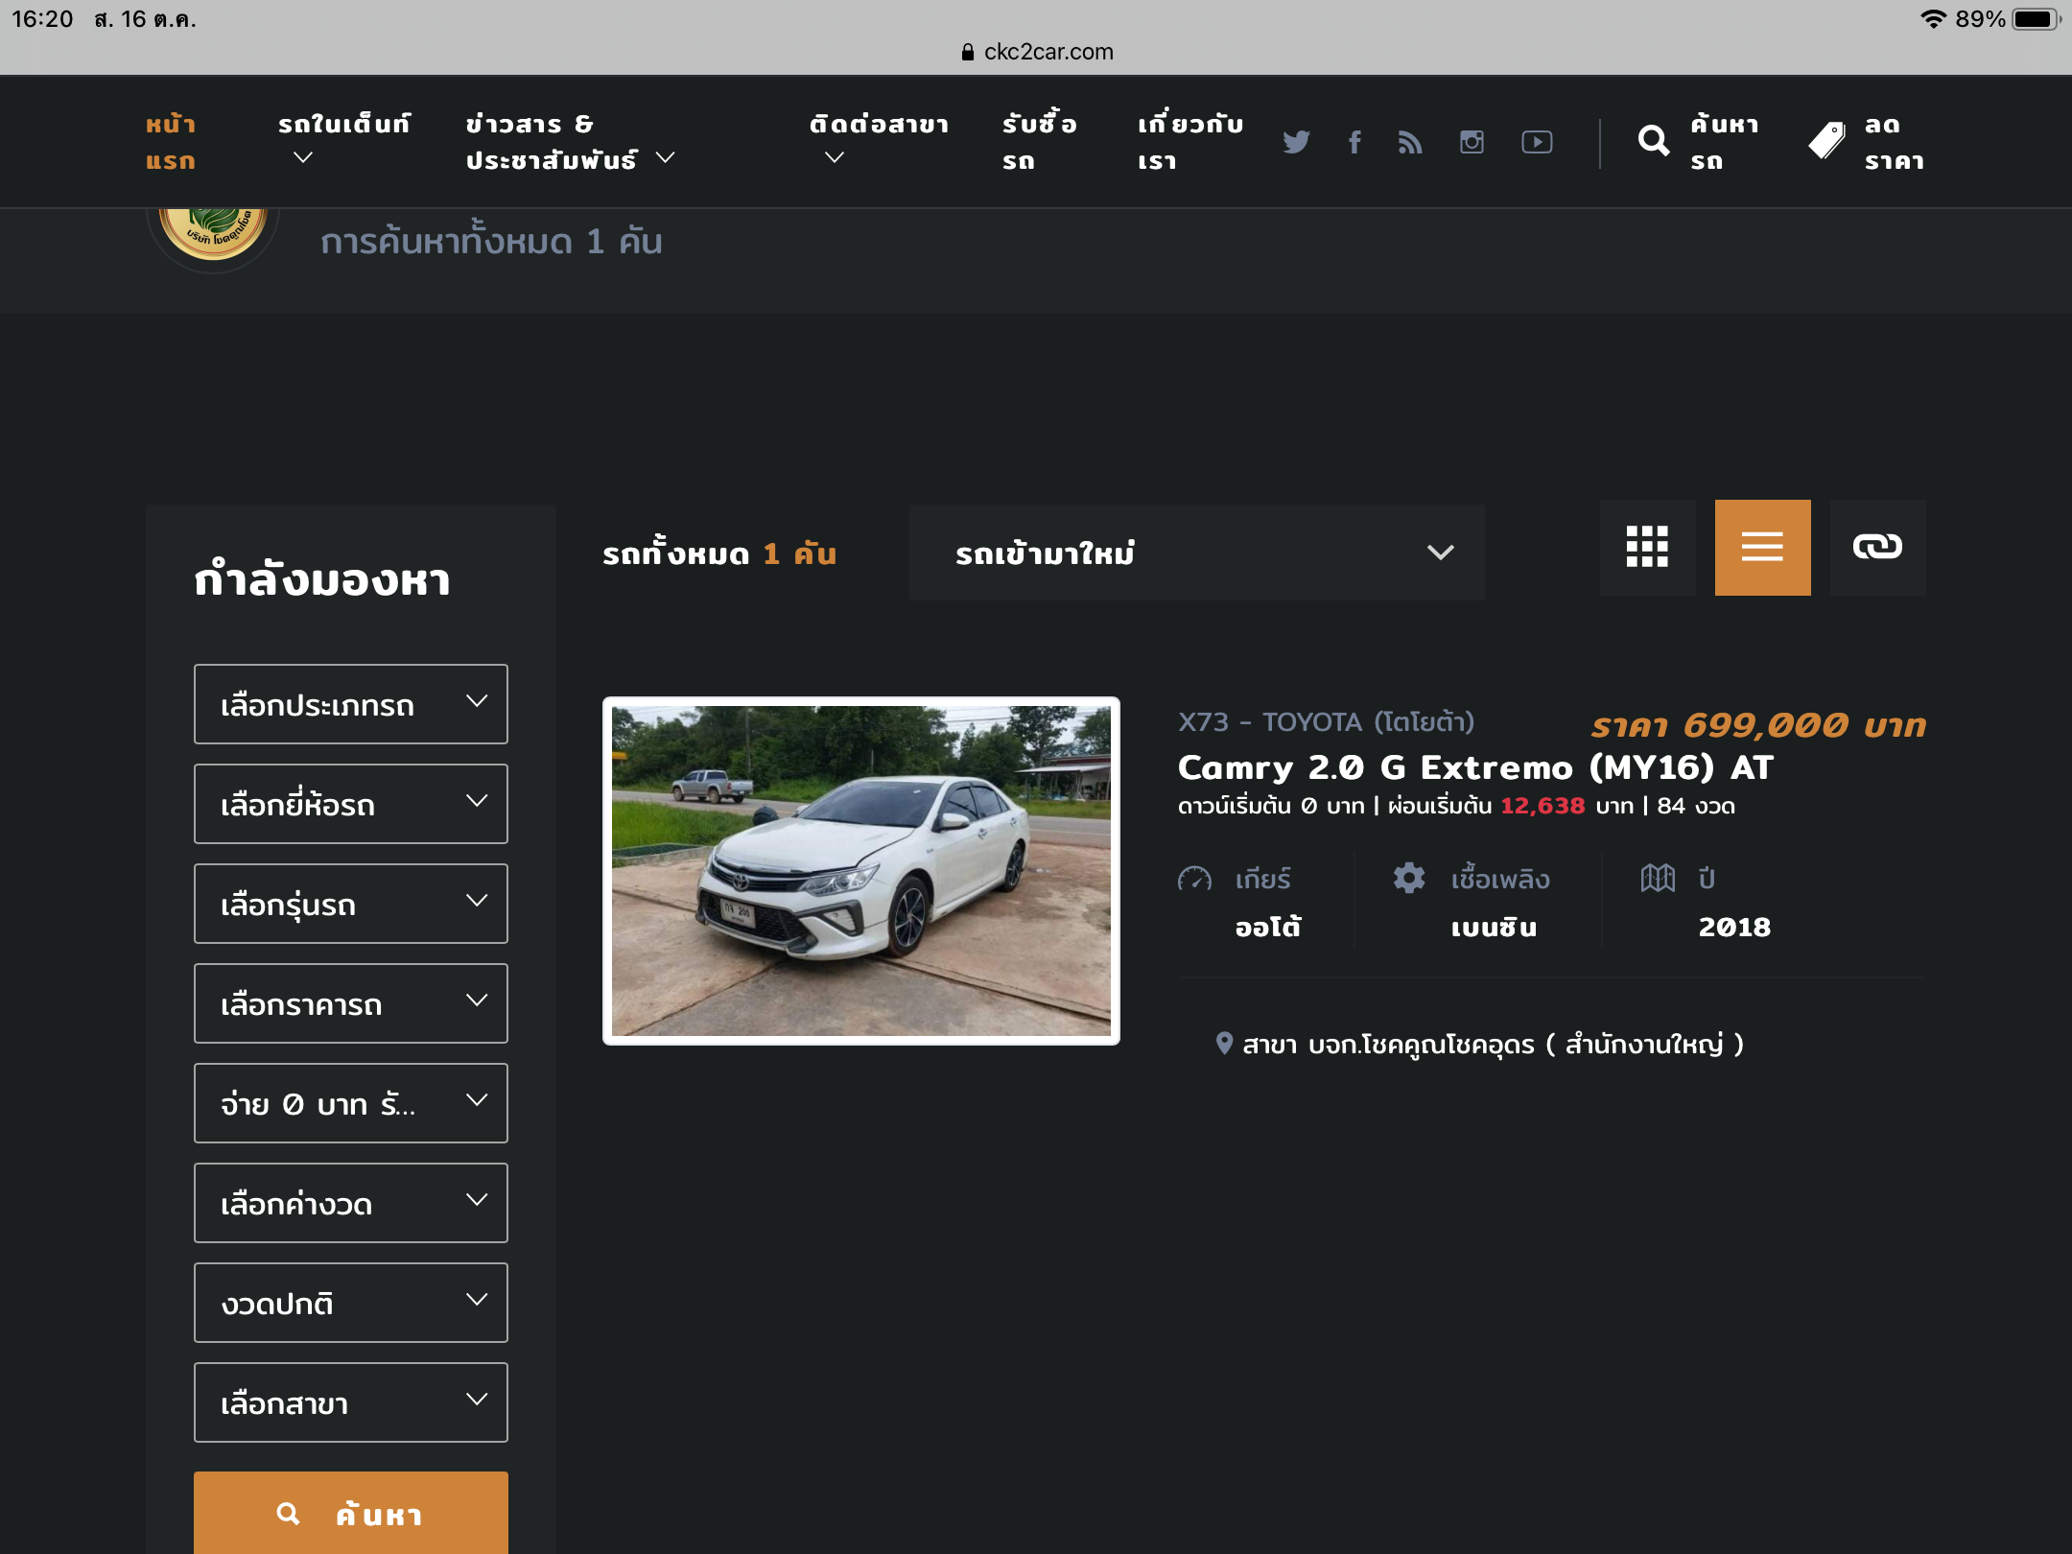2072x1554 pixels.
Task: Open the Twitter social icon
Action: click(x=1296, y=142)
